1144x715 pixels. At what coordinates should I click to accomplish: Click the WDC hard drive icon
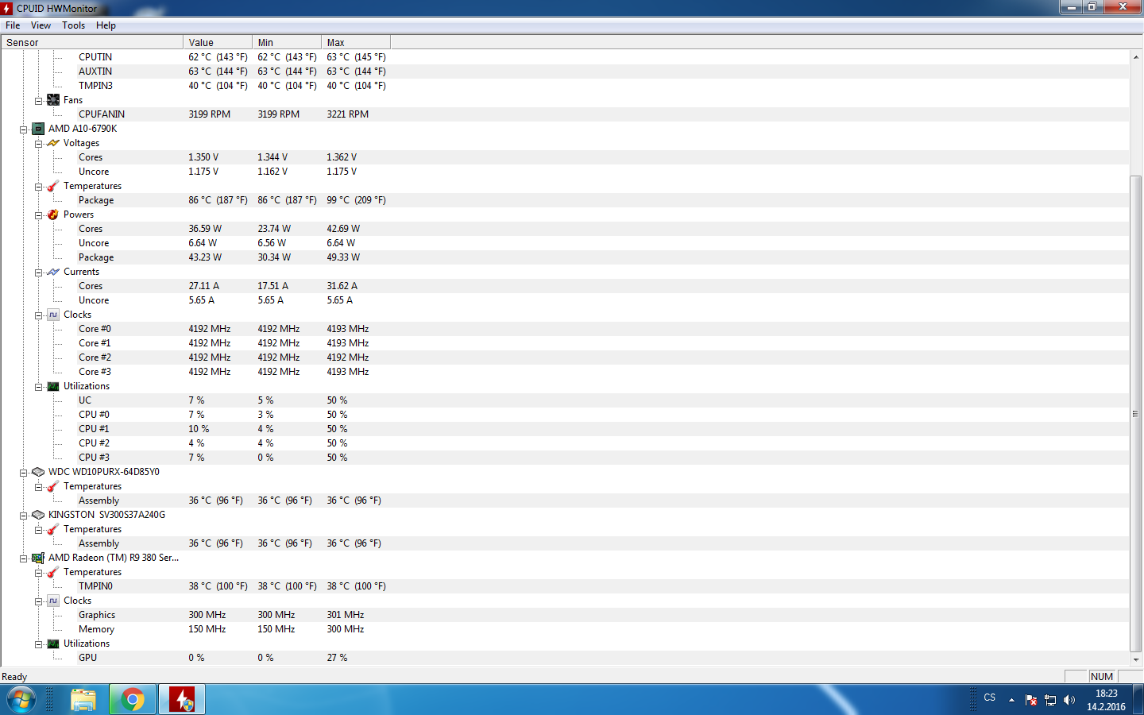38,472
